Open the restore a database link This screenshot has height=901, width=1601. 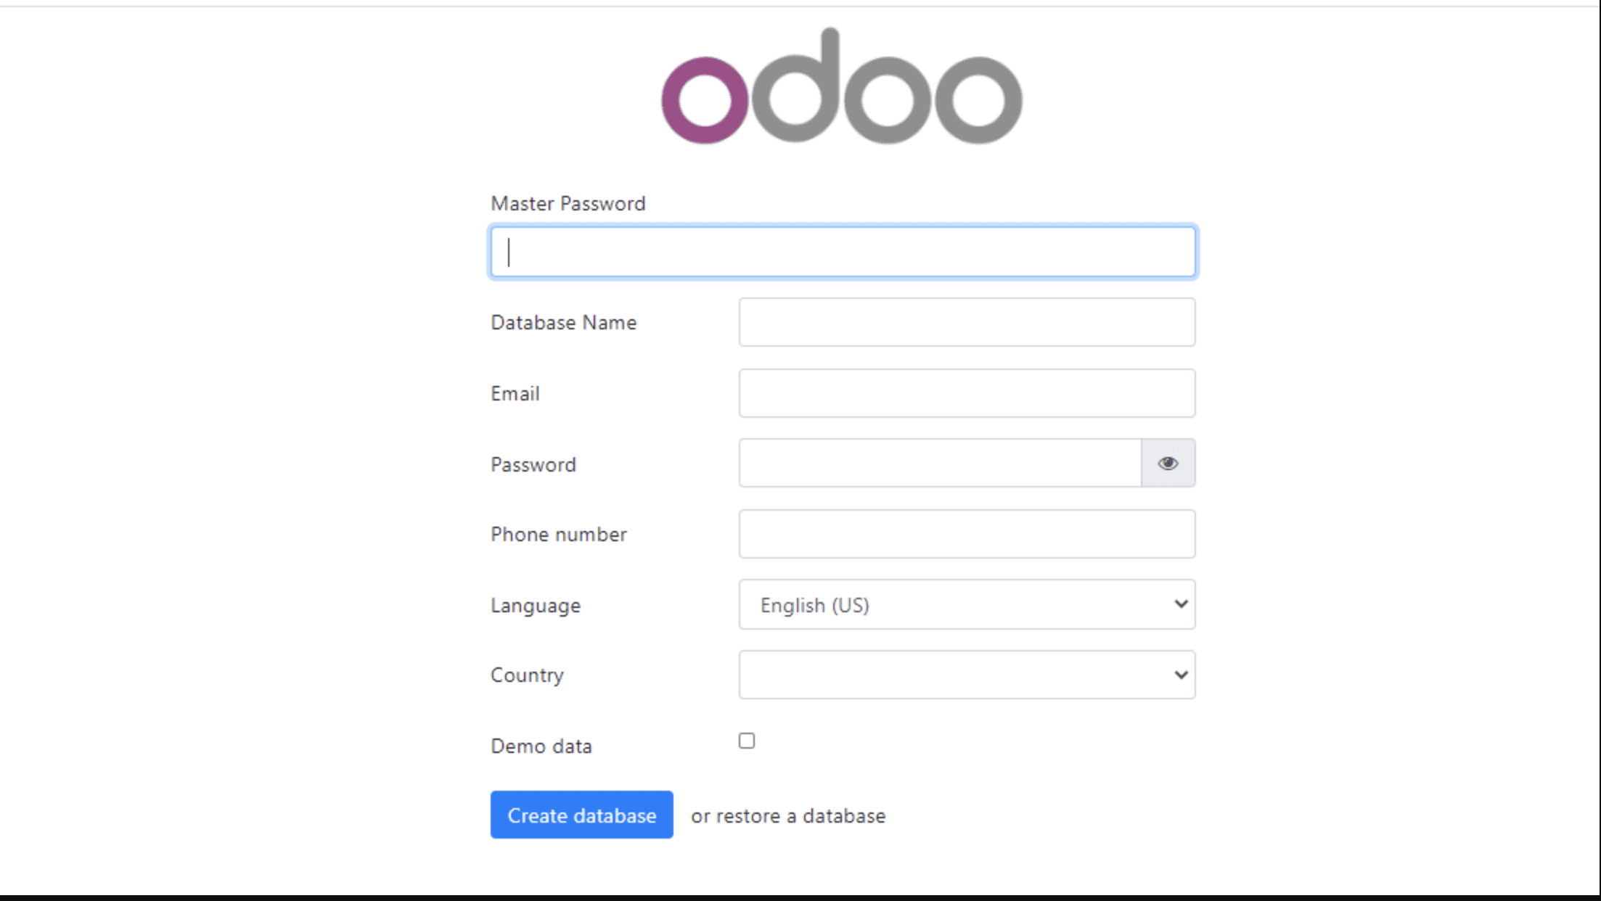point(788,816)
